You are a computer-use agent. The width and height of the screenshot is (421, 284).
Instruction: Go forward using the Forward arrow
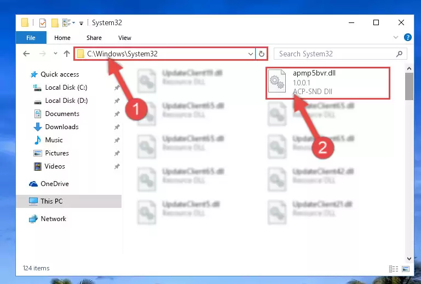pos(42,54)
